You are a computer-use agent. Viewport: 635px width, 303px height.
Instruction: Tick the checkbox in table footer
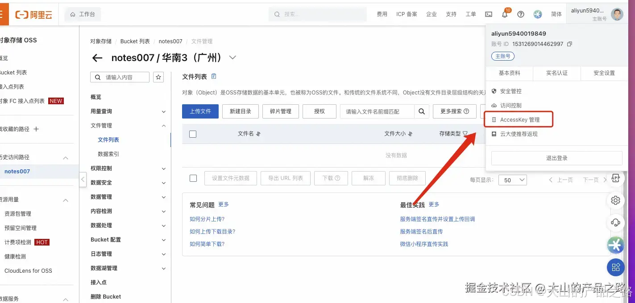193,178
